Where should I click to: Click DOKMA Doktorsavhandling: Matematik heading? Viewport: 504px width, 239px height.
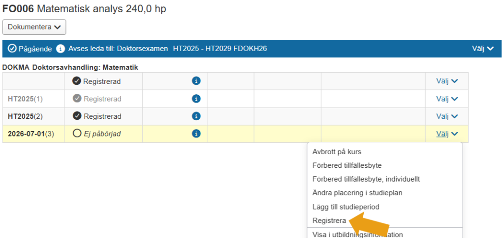[70, 68]
